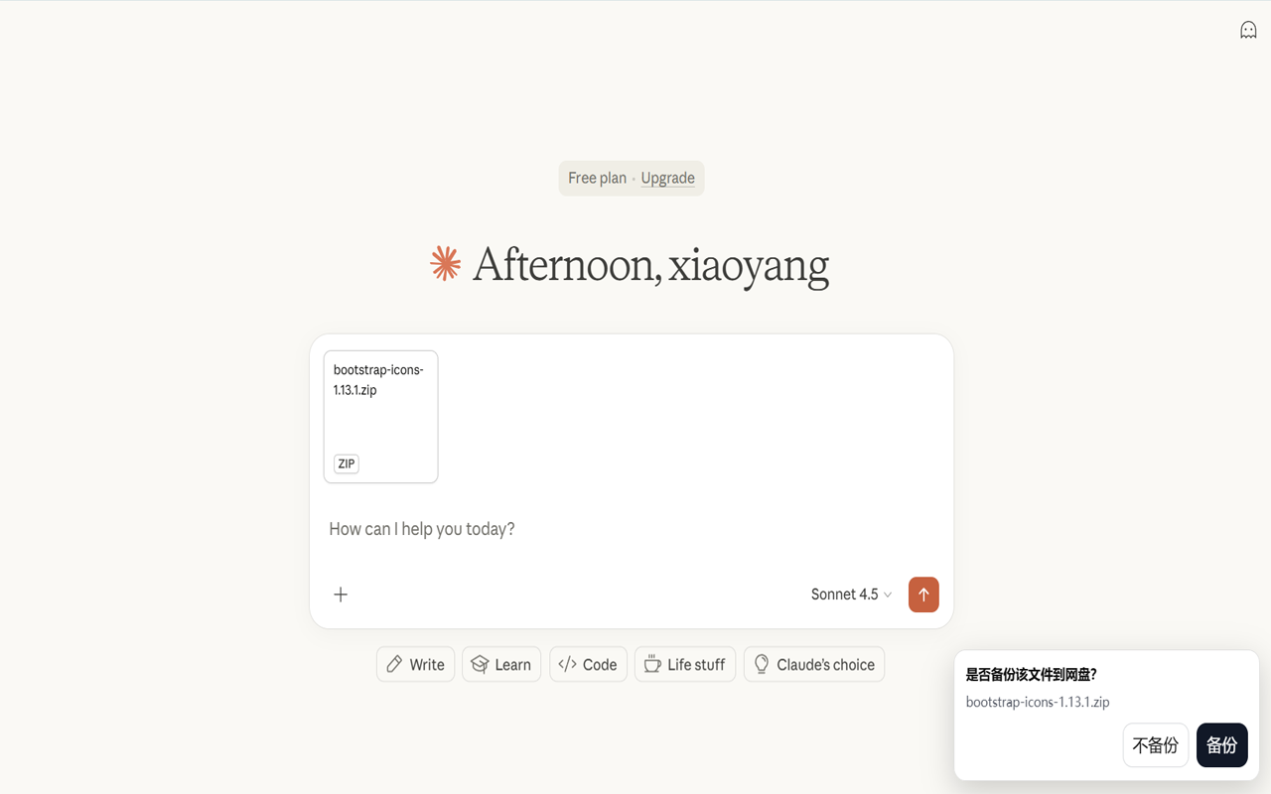The width and height of the screenshot is (1271, 794).
Task: Send the message with the orange arrow button
Action: click(x=923, y=595)
